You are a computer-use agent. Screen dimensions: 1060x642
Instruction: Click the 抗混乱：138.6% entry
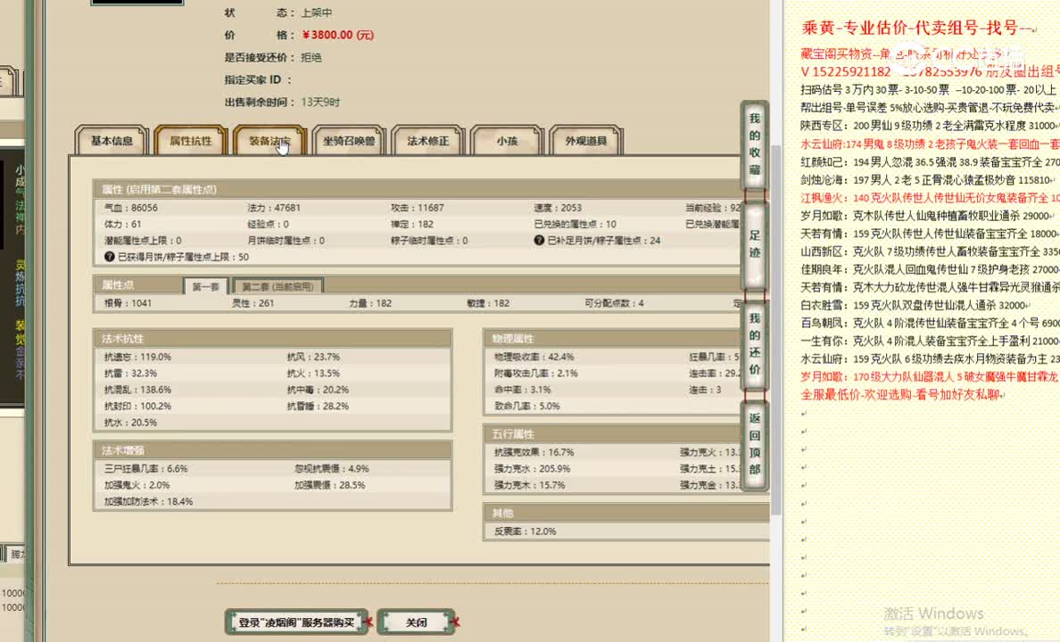click(x=138, y=390)
